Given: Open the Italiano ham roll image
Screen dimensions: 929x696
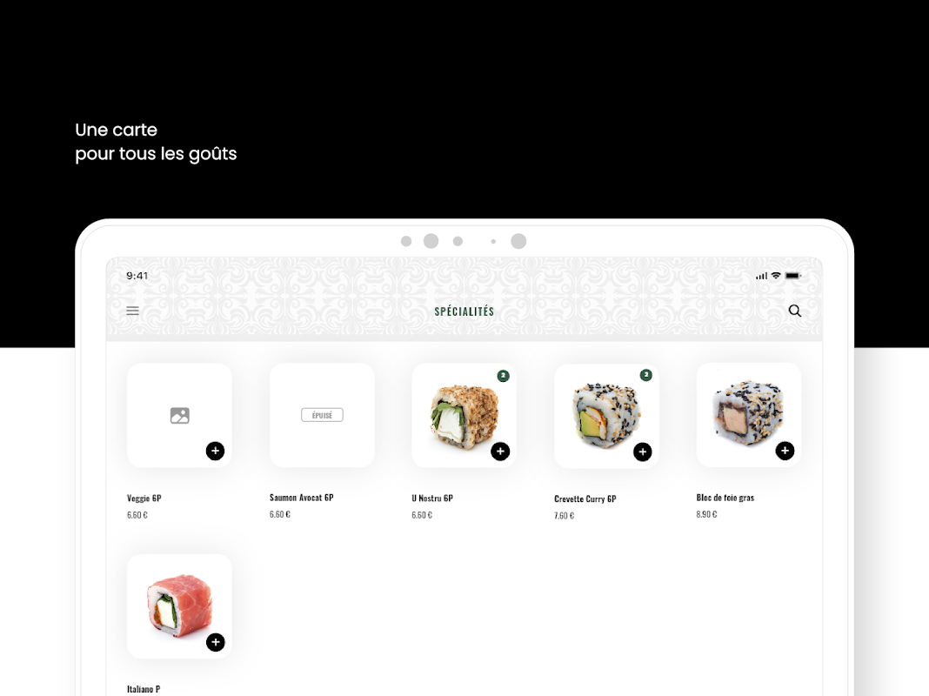Looking at the screenshot, I should coord(179,606).
